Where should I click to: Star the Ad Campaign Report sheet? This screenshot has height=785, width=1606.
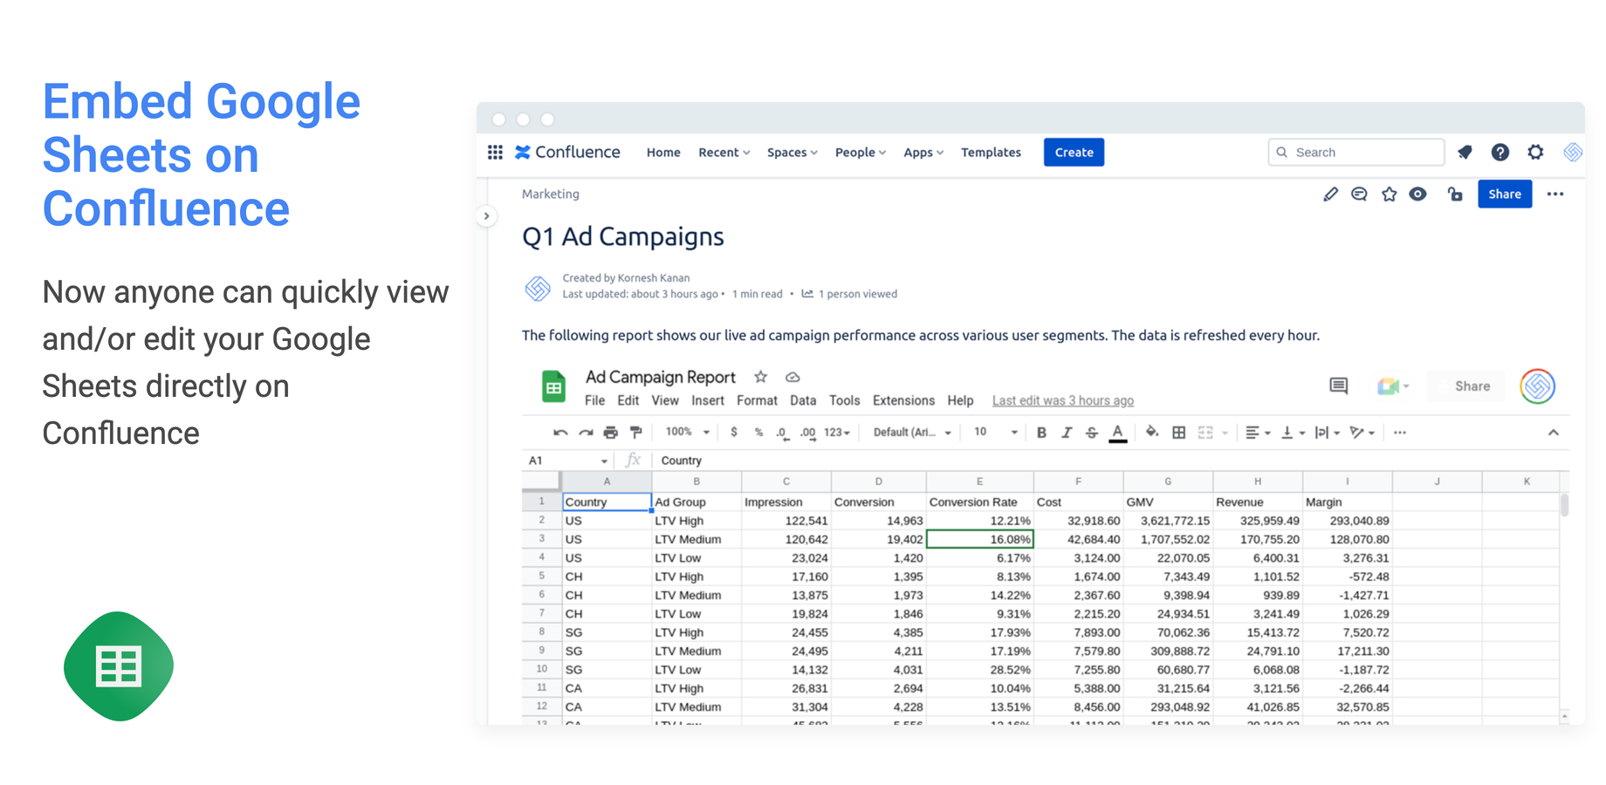click(x=761, y=377)
